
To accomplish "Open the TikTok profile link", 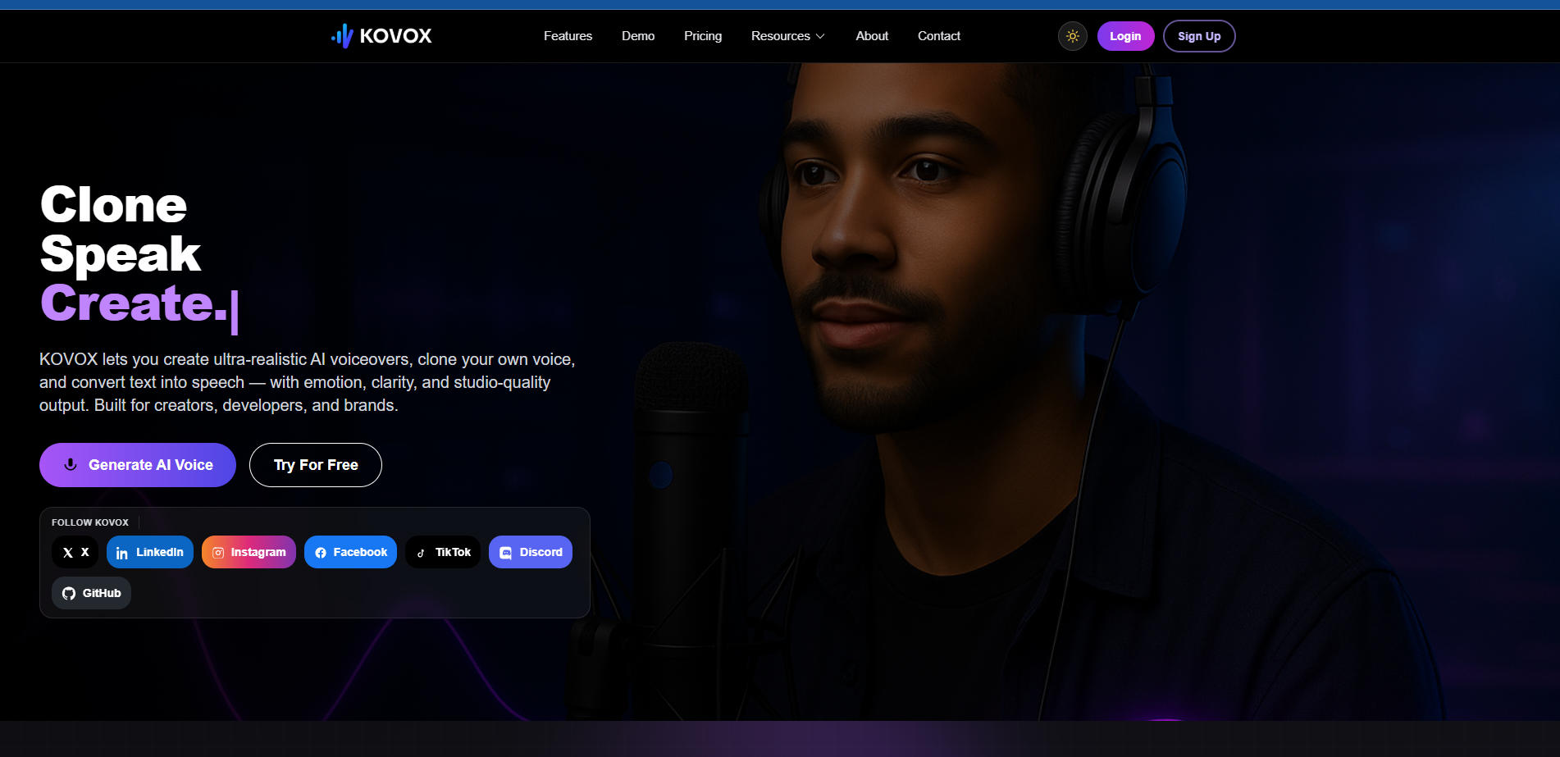I will click(443, 552).
